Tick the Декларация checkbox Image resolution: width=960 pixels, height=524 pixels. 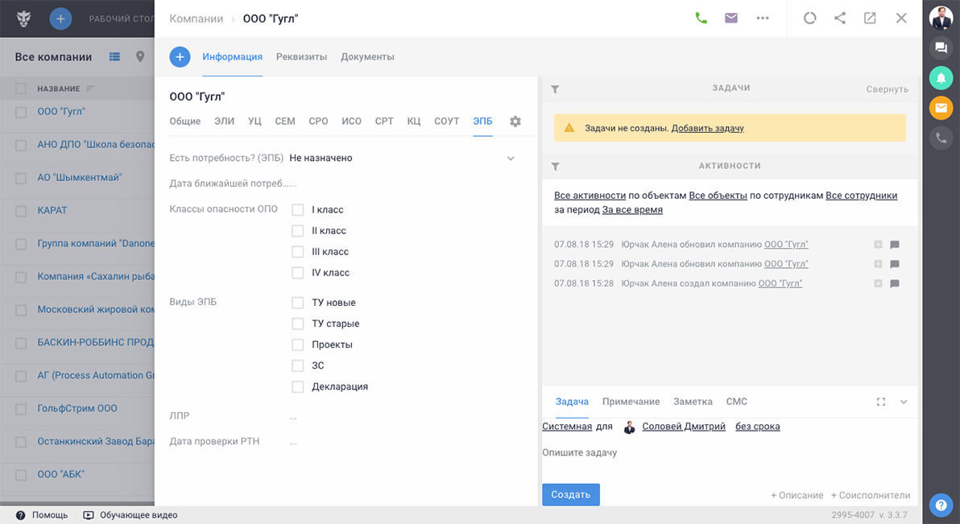pyautogui.click(x=298, y=387)
